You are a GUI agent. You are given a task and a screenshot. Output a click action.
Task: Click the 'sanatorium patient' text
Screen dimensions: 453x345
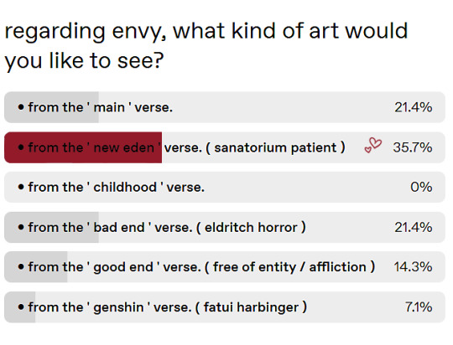(x=275, y=147)
